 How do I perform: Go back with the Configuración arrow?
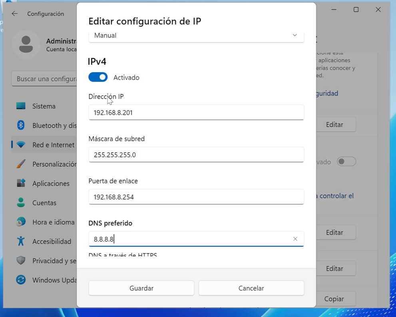15,14
